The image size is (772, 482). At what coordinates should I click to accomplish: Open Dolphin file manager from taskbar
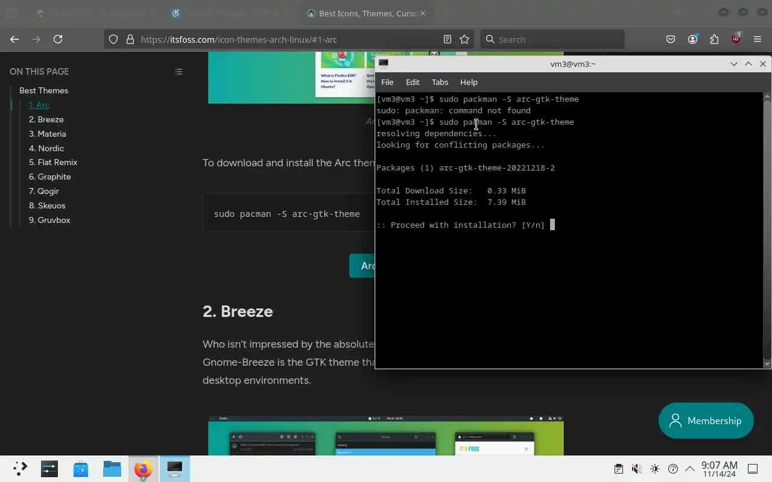pyautogui.click(x=112, y=469)
